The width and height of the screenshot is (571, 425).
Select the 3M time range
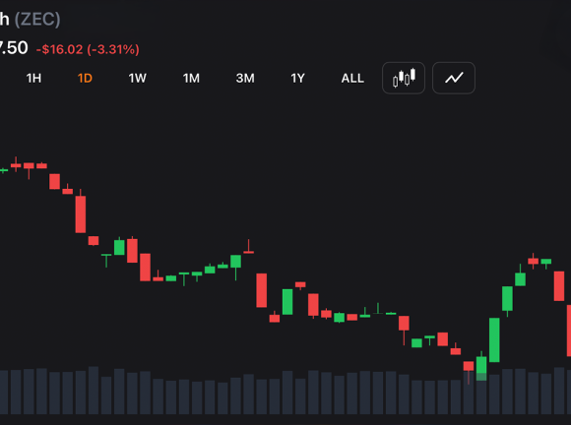pyautogui.click(x=245, y=79)
